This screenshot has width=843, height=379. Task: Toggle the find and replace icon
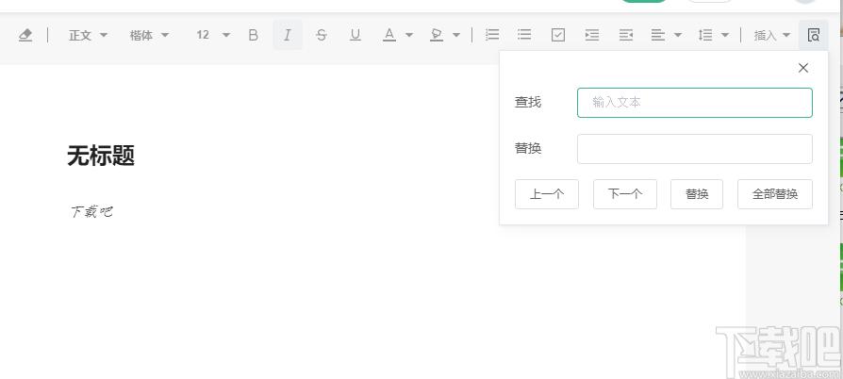coord(814,35)
